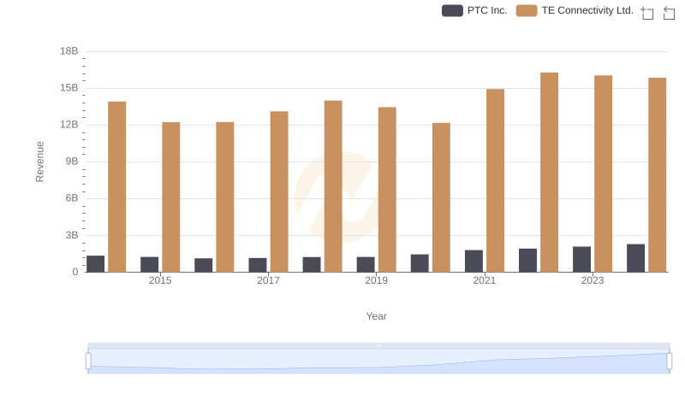The image size is (685, 394).
Task: Click the '9B' y-axis label
Action: [72, 162]
